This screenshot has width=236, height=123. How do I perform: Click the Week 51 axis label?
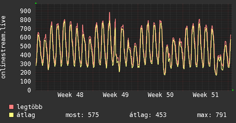[206, 95]
